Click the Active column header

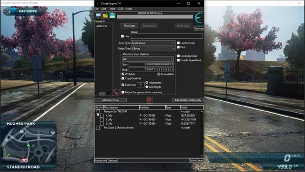(99, 107)
